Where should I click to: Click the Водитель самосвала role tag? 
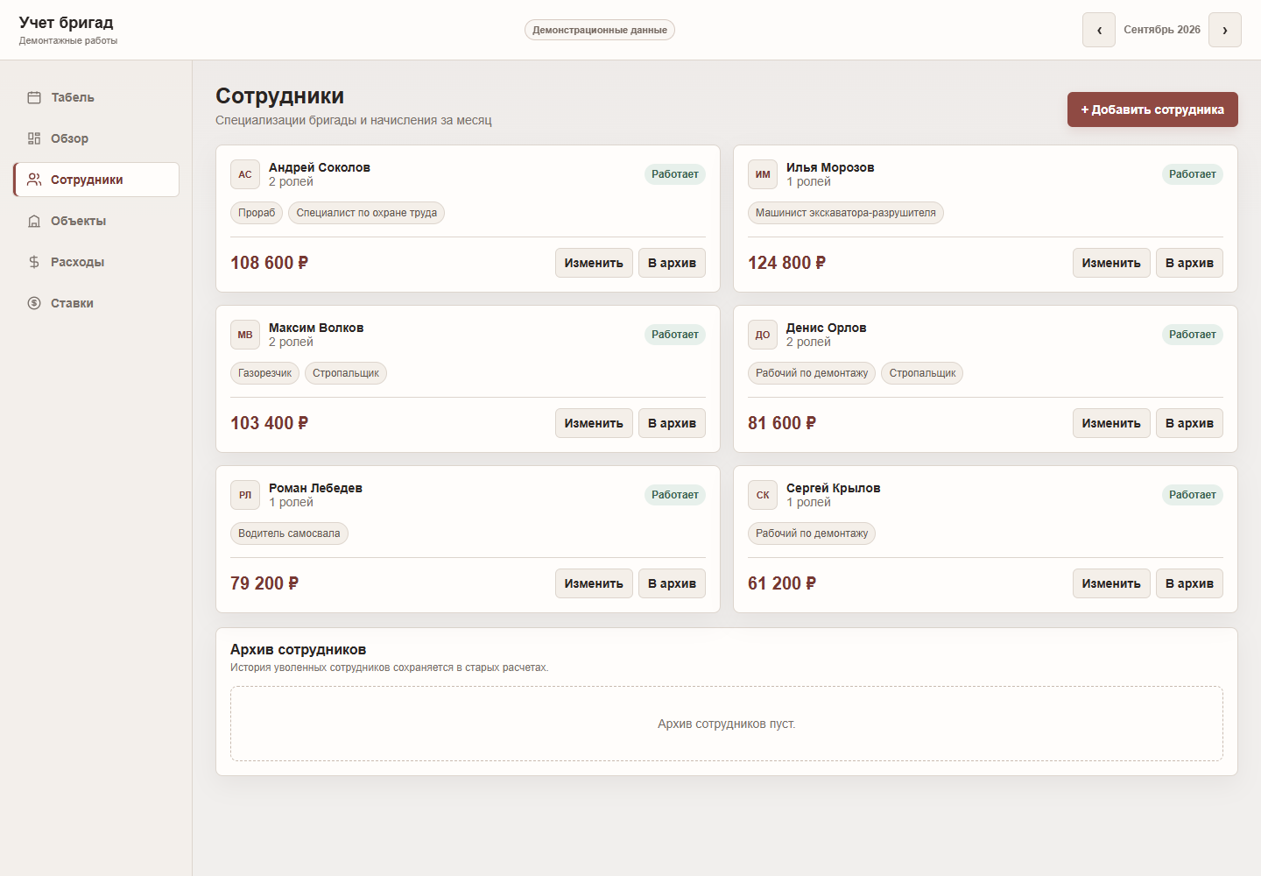tap(289, 533)
